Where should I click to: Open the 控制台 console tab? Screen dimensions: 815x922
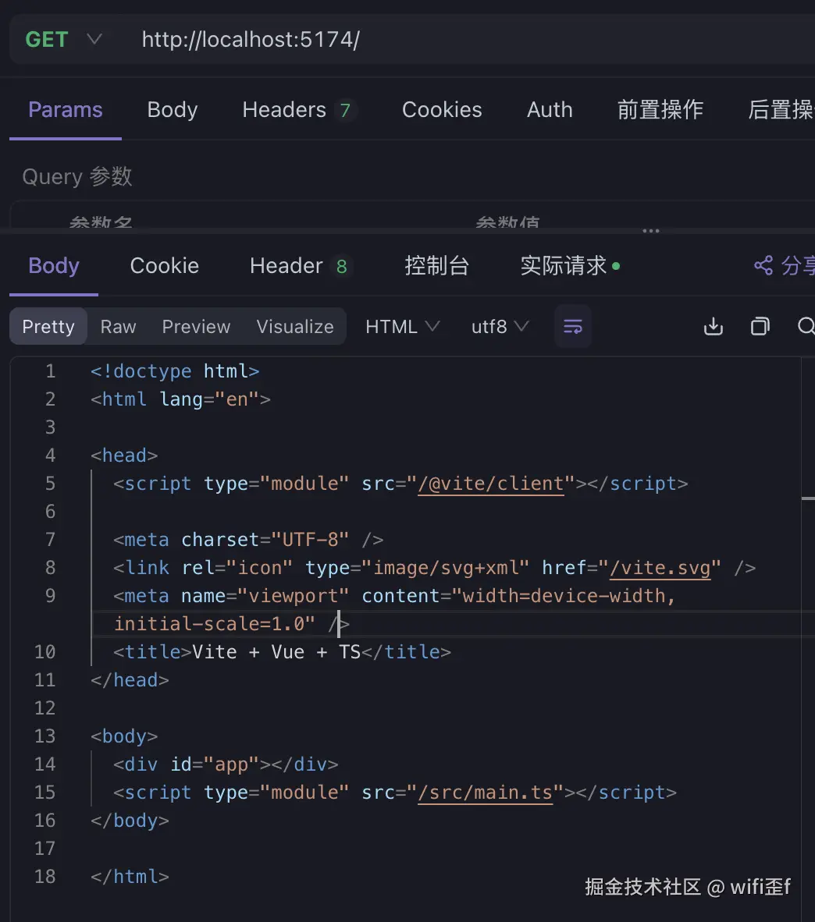pos(436,266)
